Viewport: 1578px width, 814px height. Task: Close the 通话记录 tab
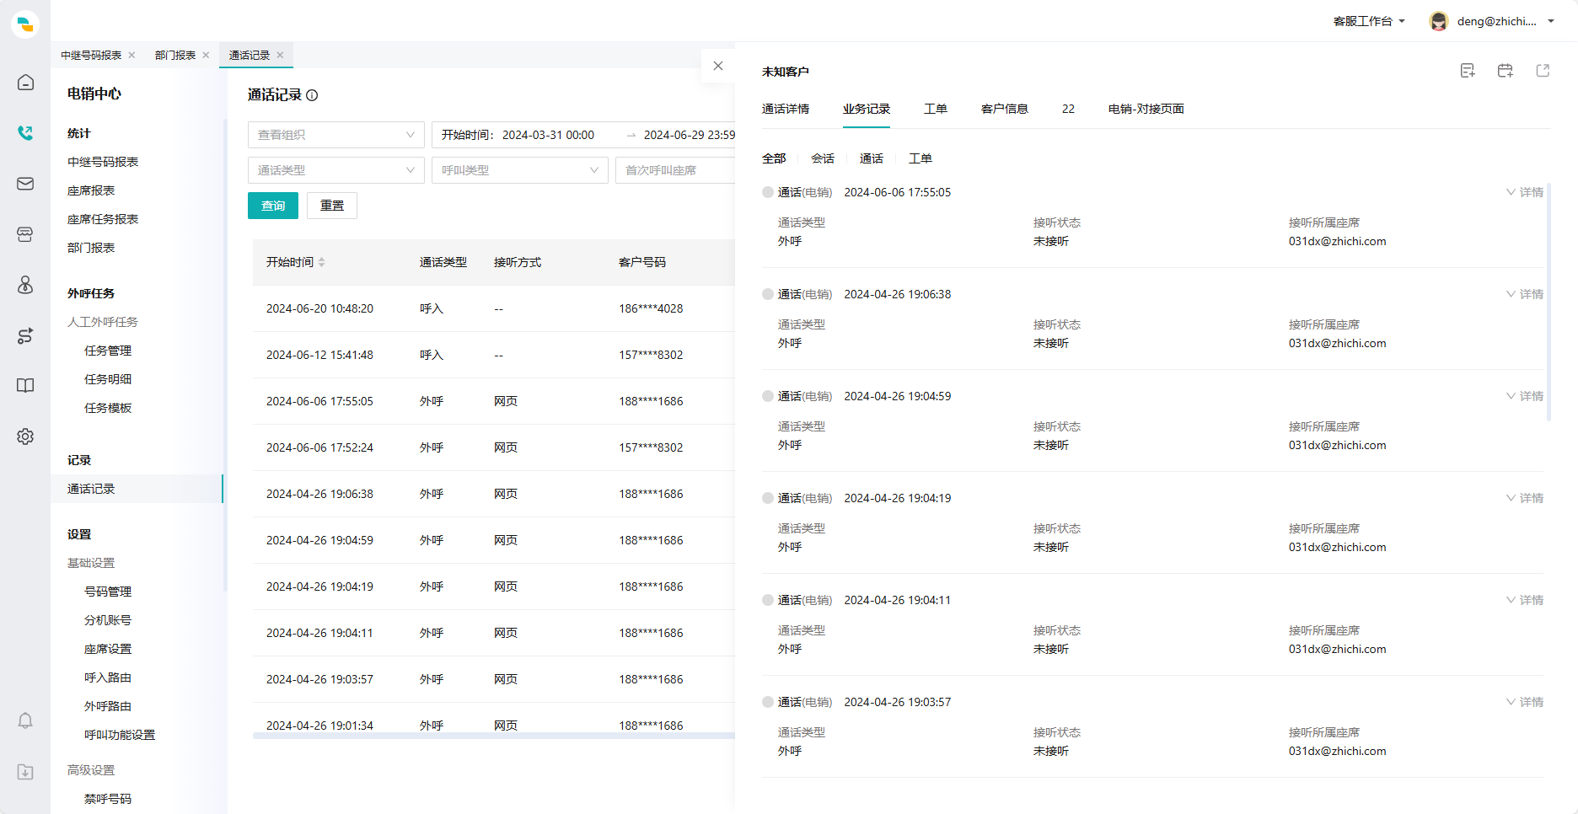[x=280, y=55]
